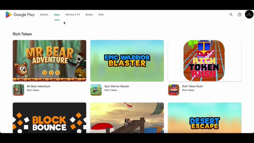Screen dimensions: 254x143
Task: Open the Movies & TV tab
Action: (73, 15)
